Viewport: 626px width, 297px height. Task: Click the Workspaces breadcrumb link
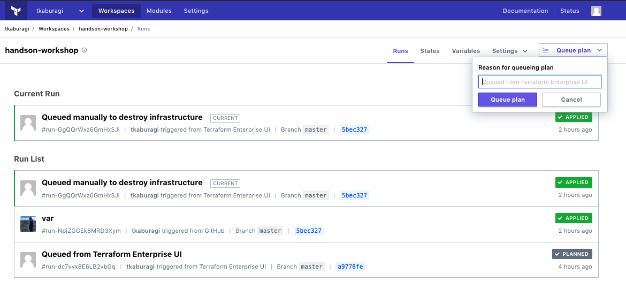click(x=54, y=29)
